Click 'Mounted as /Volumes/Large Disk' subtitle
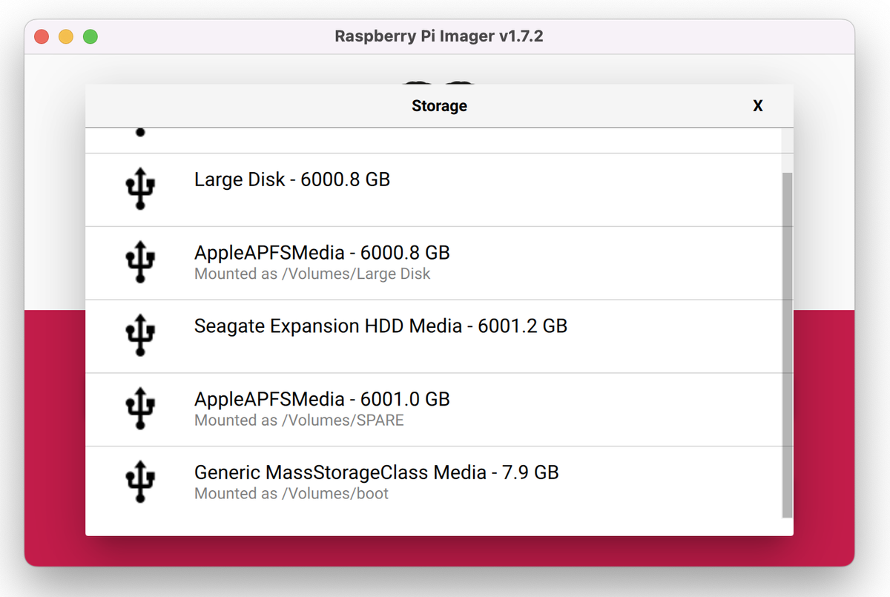890x597 pixels. point(312,274)
